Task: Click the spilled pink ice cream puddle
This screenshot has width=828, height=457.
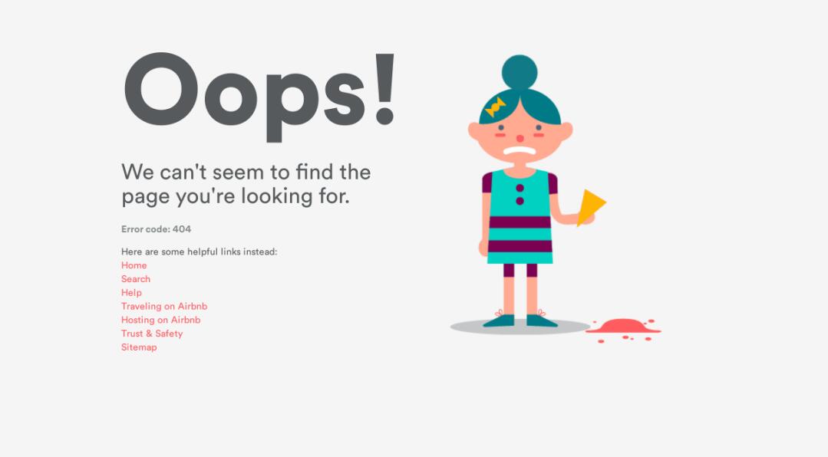Action: tap(623, 327)
